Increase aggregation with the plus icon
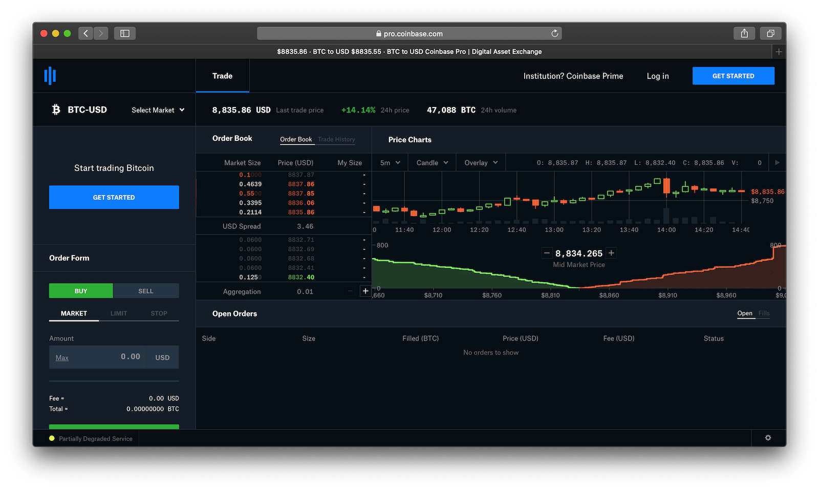Viewport: 819px width, 490px height. pyautogui.click(x=365, y=291)
